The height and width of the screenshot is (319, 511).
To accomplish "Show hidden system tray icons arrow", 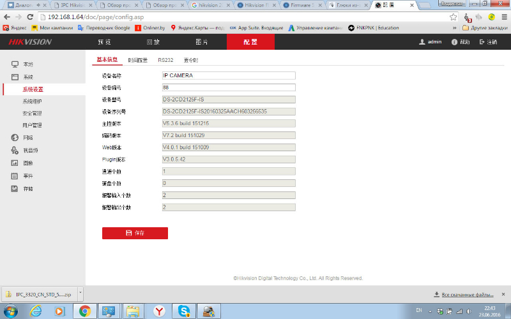I will (x=430, y=311).
